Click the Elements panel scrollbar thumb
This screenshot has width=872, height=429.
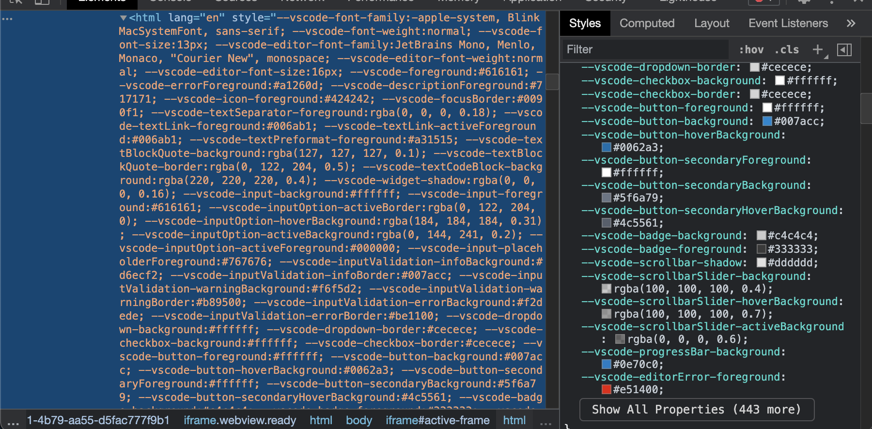coord(552,82)
